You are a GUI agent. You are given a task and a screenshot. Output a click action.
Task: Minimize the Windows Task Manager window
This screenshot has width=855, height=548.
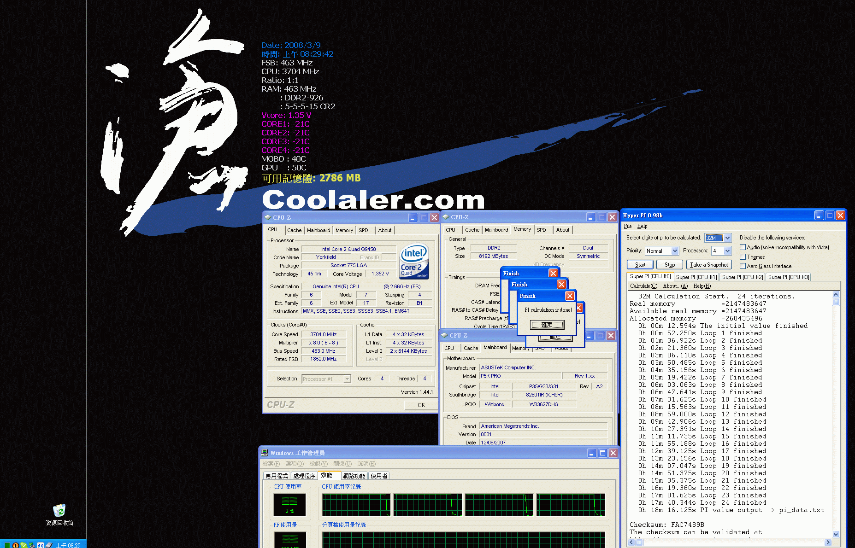(x=592, y=453)
